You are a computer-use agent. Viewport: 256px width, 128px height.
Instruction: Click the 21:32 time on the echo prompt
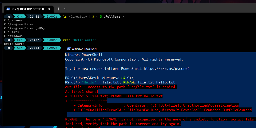[x=34, y=40]
